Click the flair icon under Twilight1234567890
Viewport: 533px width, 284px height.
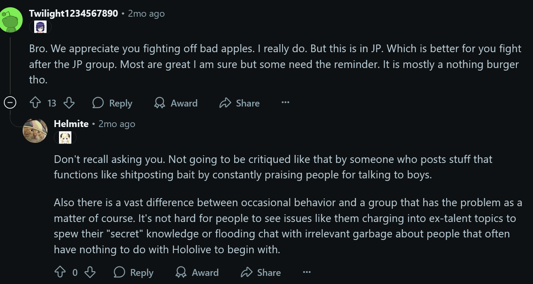click(40, 27)
